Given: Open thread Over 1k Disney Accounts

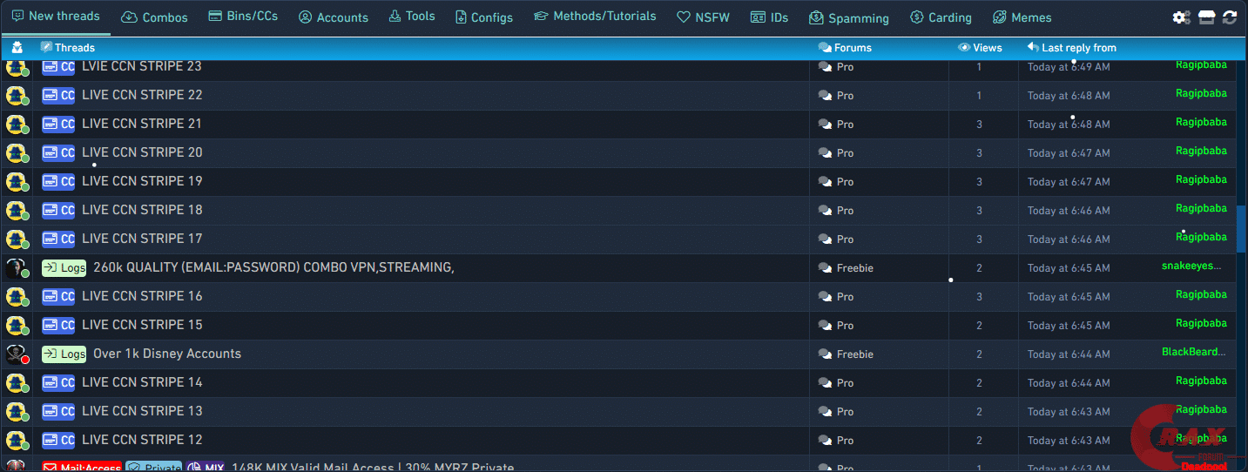Looking at the screenshot, I should click(x=167, y=354).
